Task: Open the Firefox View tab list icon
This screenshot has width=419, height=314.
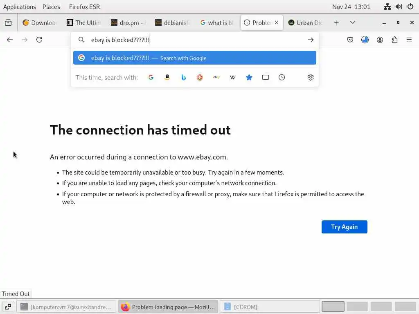Action: click(8, 23)
